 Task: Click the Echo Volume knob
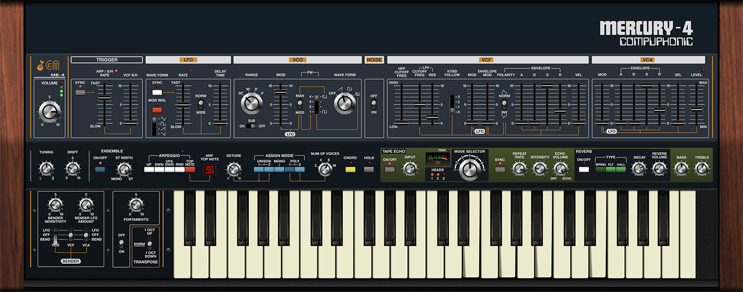[560, 168]
